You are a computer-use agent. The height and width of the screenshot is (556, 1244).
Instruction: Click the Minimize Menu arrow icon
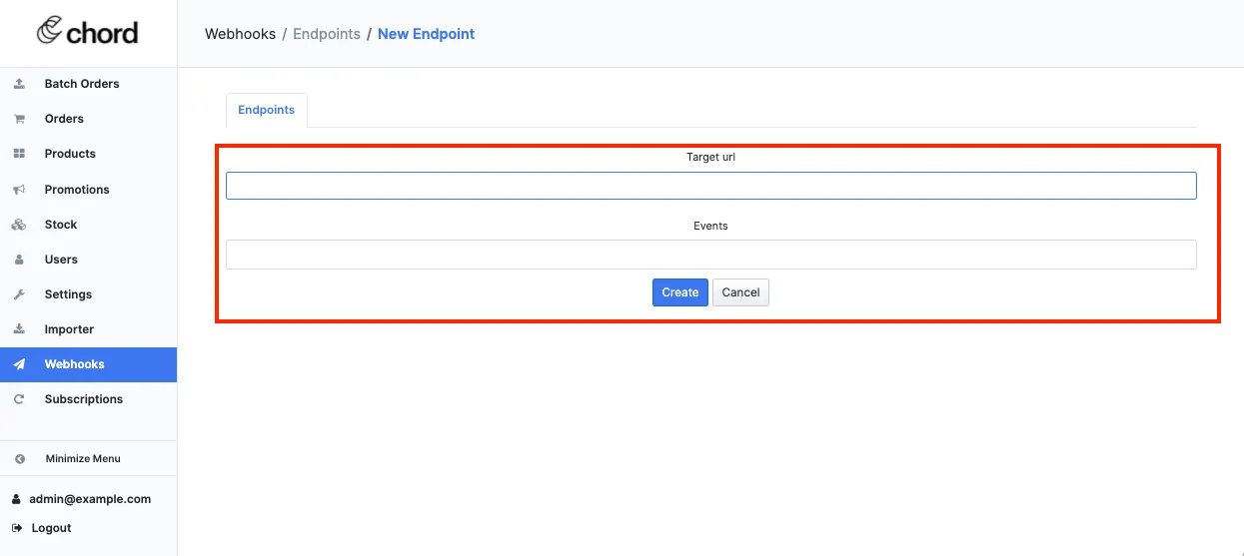tap(19, 459)
